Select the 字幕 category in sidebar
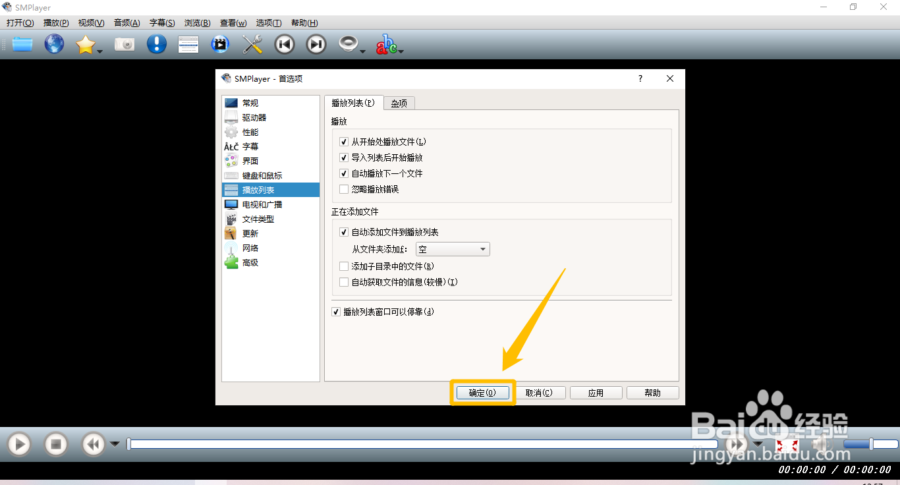This screenshot has width=900, height=485. tap(249, 146)
